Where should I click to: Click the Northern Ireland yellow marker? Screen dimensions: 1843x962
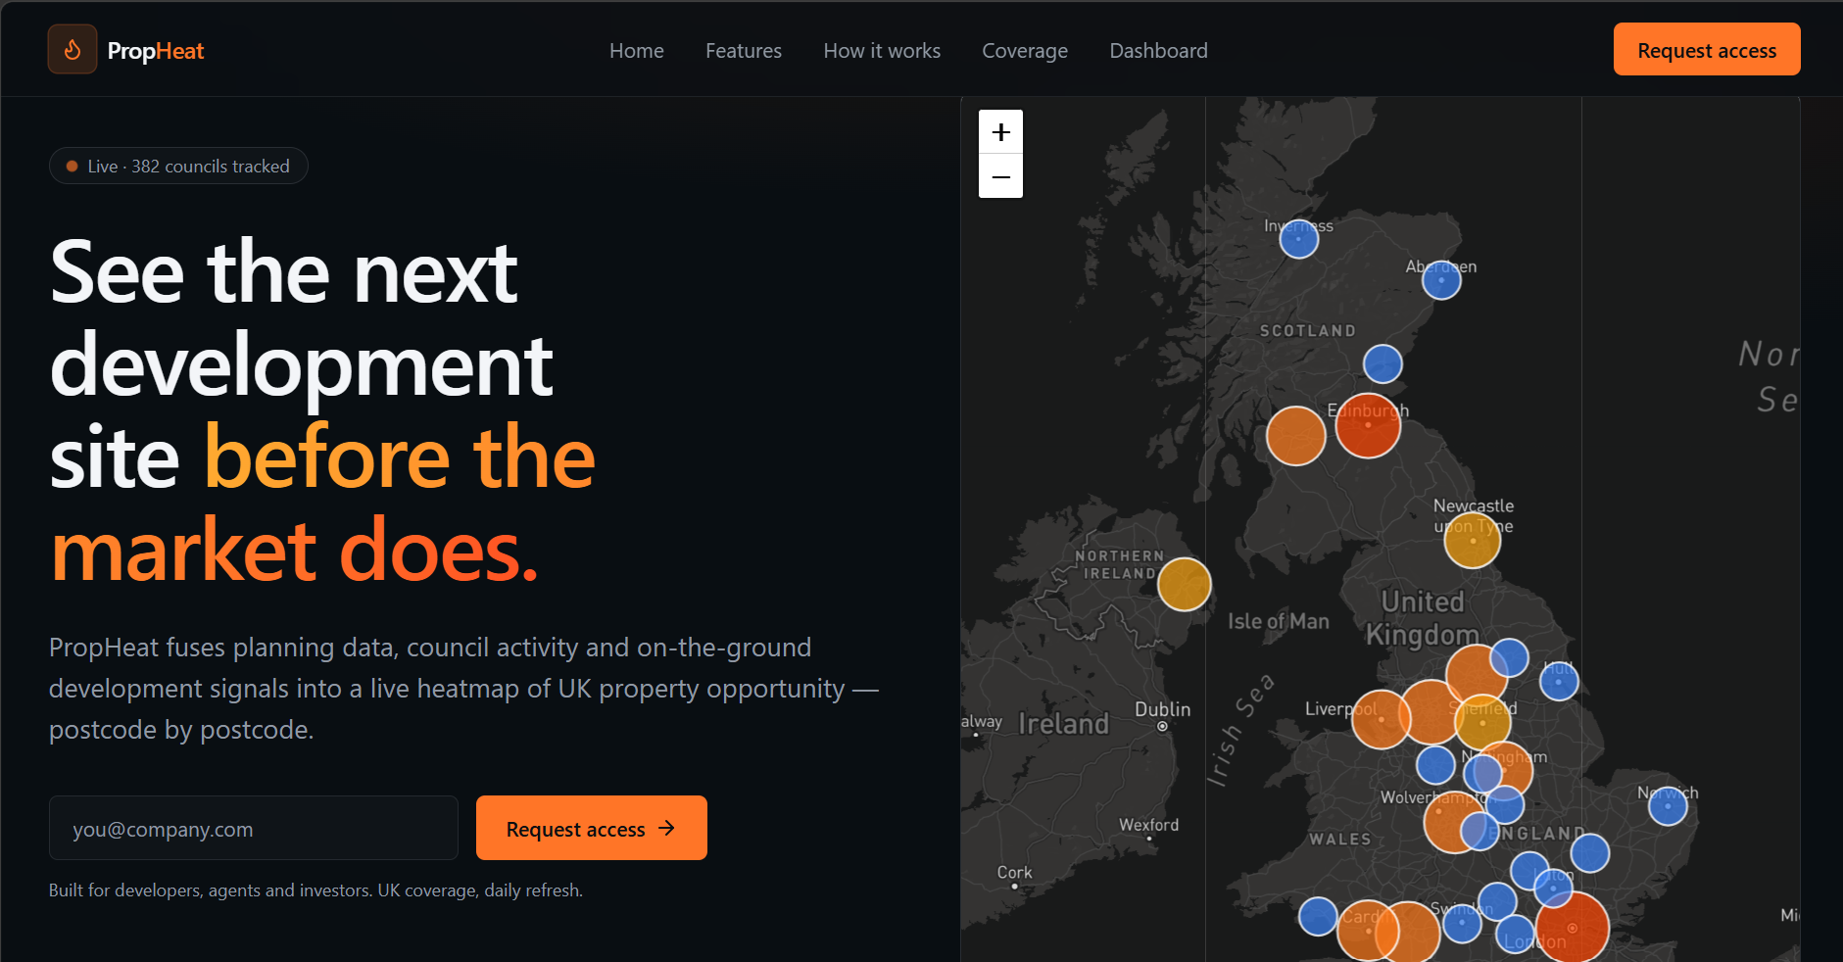click(x=1185, y=584)
